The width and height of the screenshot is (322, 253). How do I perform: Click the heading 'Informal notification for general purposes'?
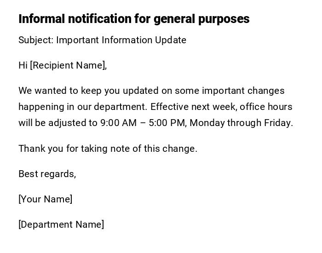[x=133, y=19]
